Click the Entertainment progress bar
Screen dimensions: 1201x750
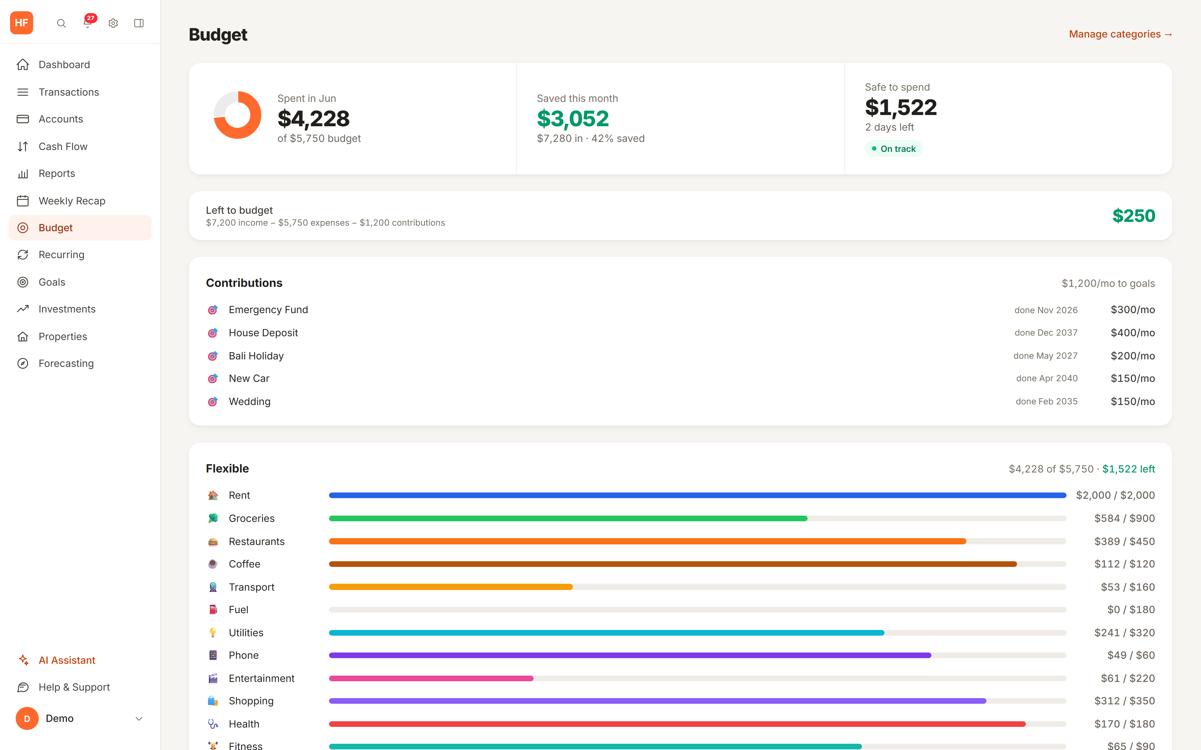tap(697, 678)
